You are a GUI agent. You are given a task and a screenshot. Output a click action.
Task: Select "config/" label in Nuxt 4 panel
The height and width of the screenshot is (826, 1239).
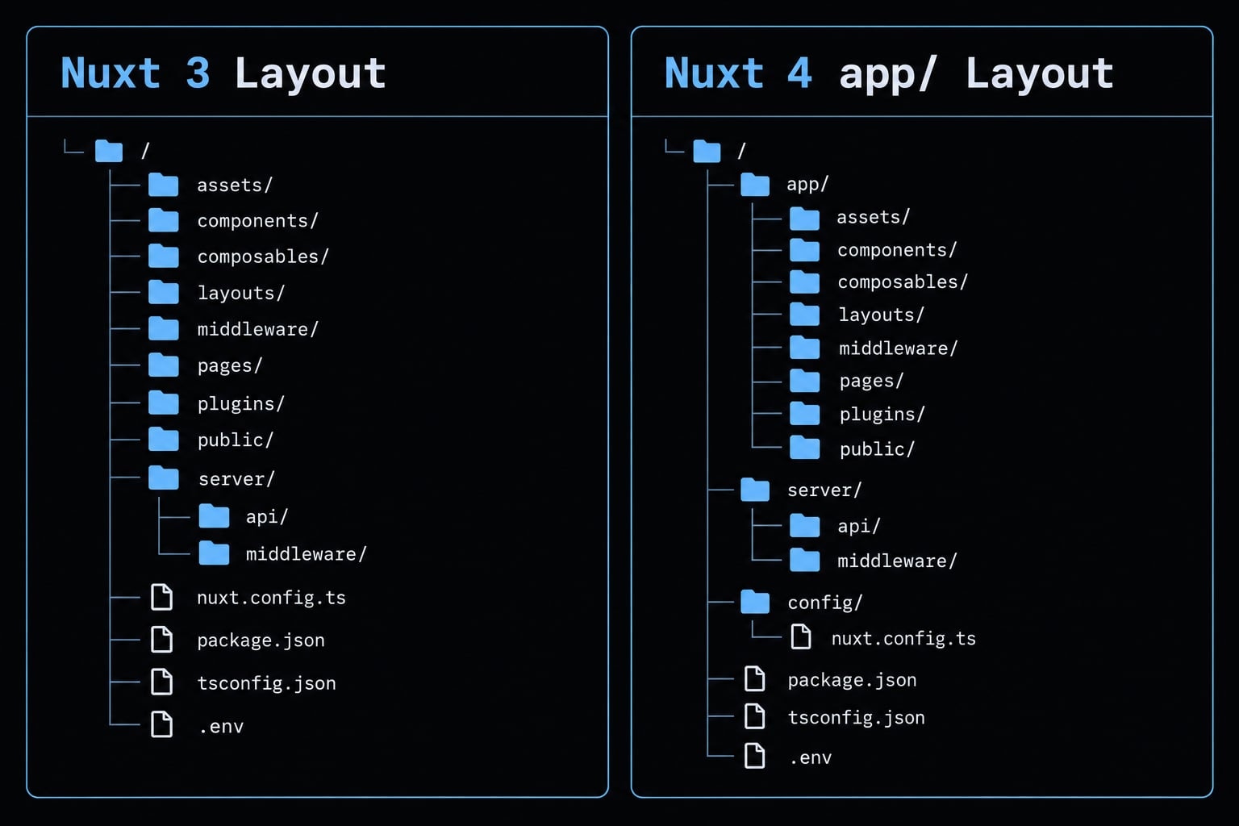(825, 603)
